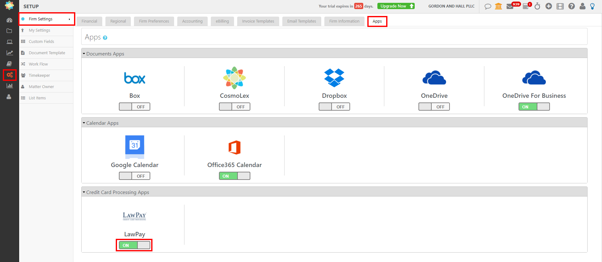This screenshot has width=602, height=262.
Task: Open the dashboard gauge icon in sidebar
Action: [9, 20]
